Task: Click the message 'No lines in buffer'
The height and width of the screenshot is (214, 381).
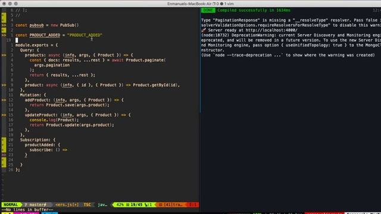Action: pos(27,210)
